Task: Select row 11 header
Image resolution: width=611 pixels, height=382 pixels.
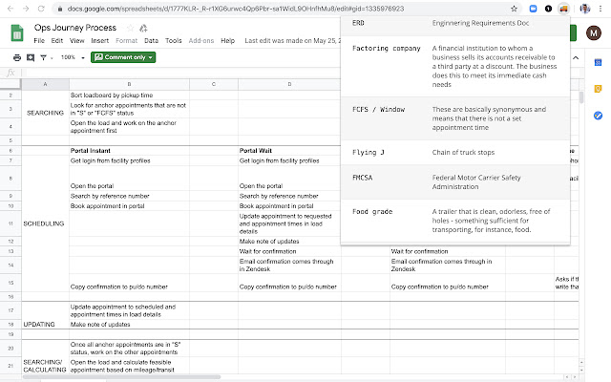Action: 11,223
